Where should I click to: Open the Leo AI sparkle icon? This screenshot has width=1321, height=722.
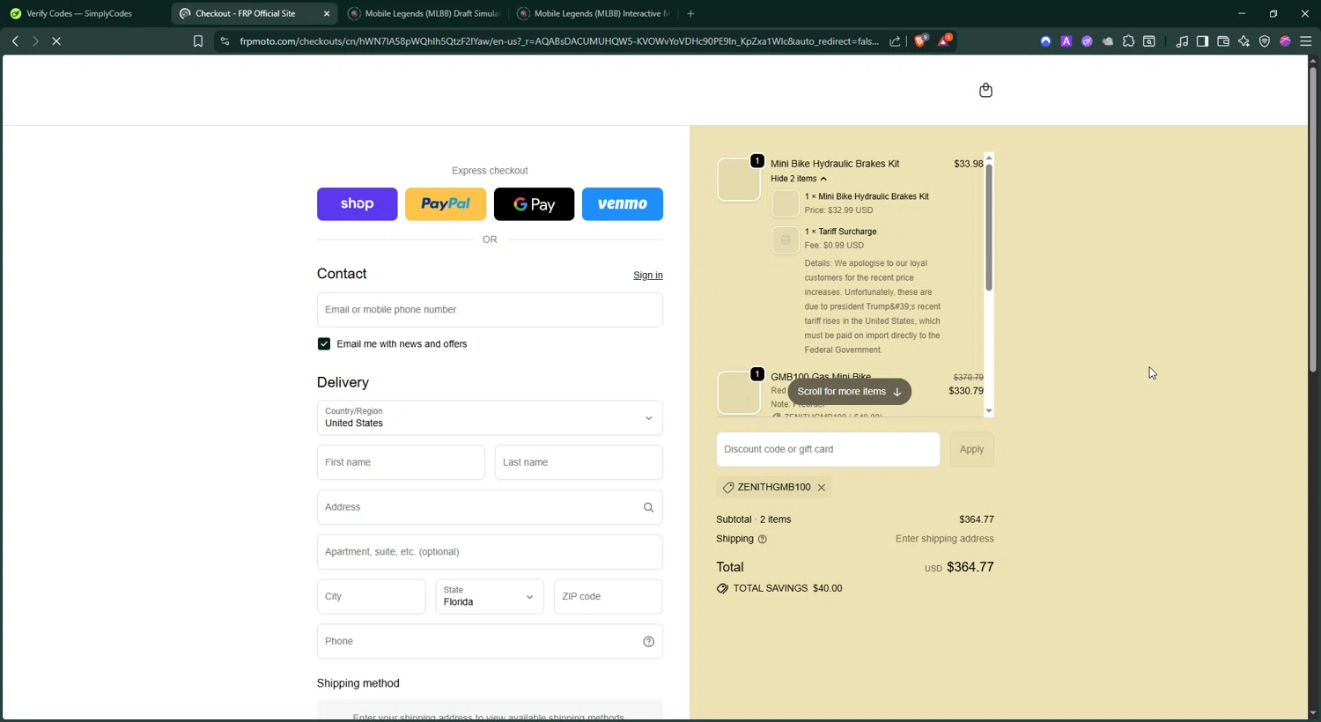pyautogui.click(x=1244, y=41)
